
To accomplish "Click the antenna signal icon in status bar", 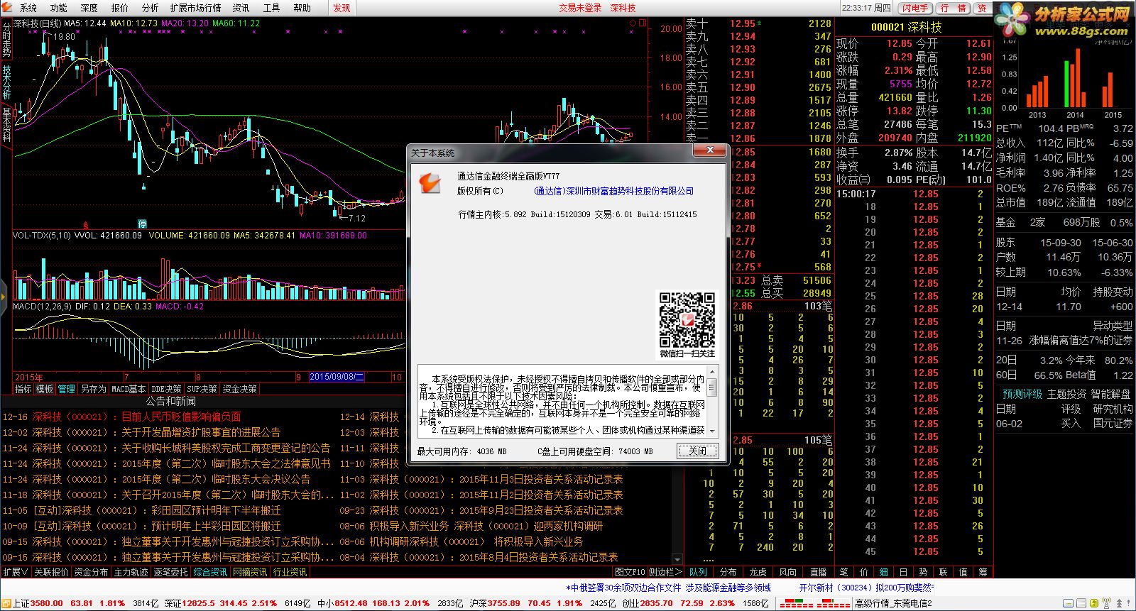I will (x=1107, y=604).
